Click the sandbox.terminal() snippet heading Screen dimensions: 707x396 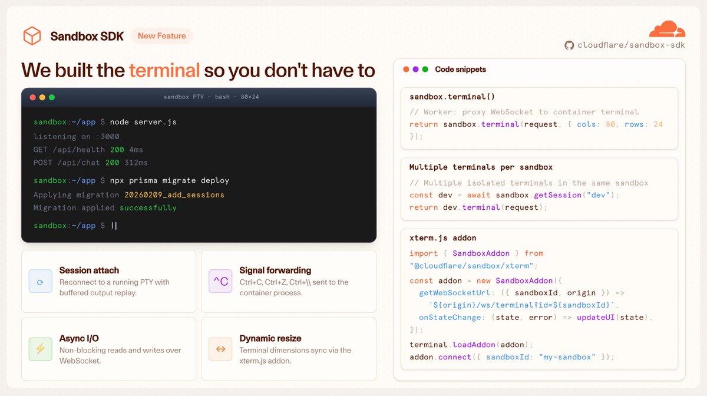[x=452, y=97]
